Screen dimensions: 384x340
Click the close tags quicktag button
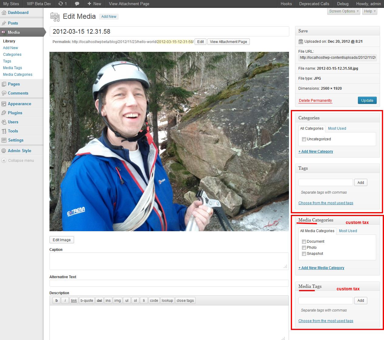(x=185, y=301)
